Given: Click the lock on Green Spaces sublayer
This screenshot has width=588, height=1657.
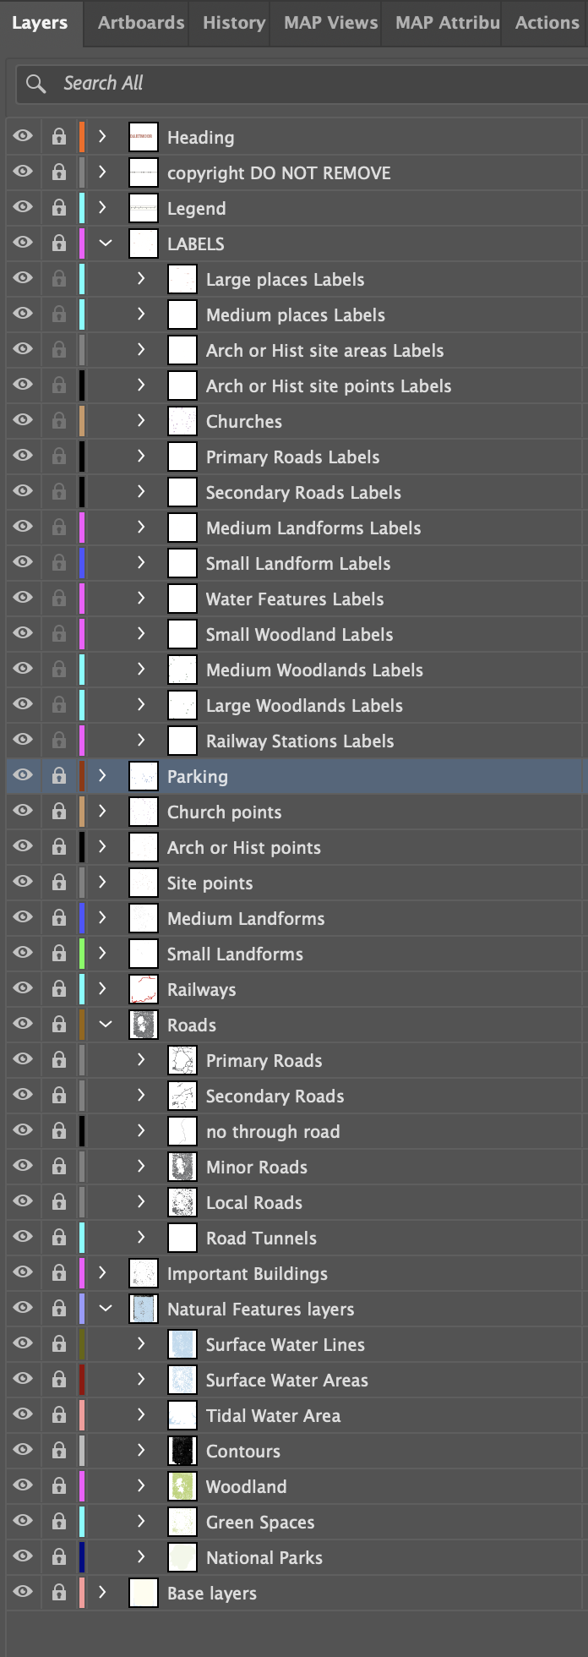Looking at the screenshot, I should pos(59,1522).
